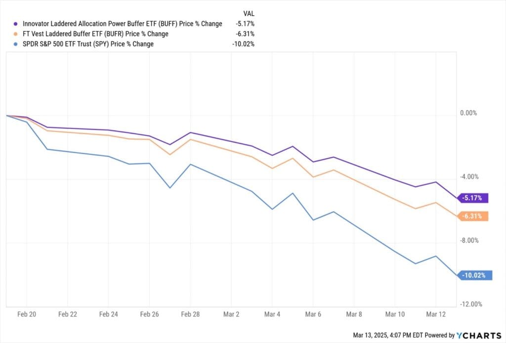Click the Feb 28 date label
The width and height of the screenshot is (506, 343).
190,314
